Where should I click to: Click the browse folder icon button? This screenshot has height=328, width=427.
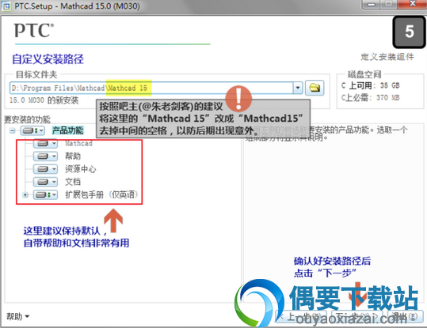click(x=315, y=88)
